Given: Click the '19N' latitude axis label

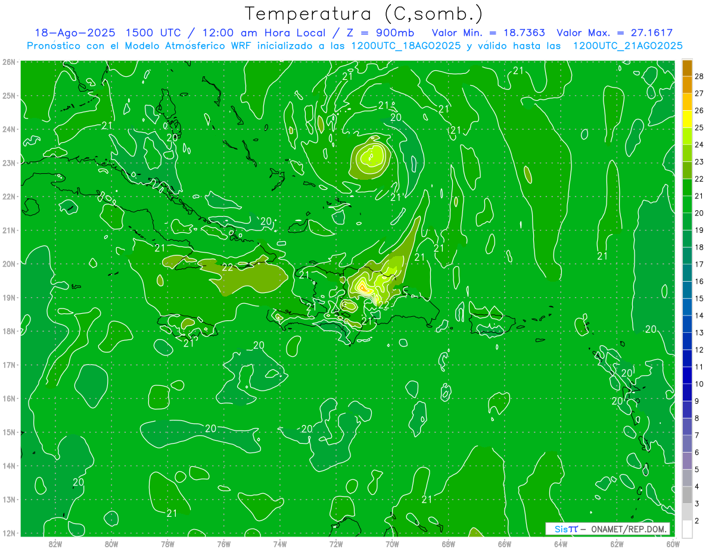Looking at the screenshot, I should click(x=8, y=298).
